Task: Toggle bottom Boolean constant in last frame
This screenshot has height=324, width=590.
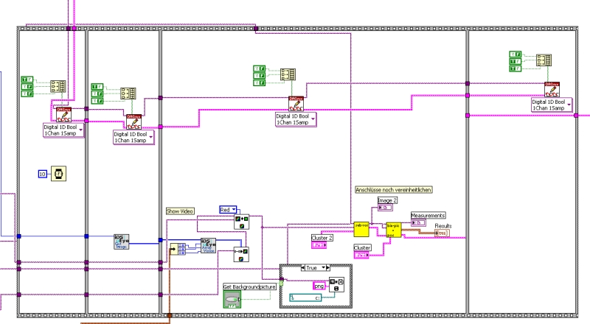Action: click(515, 68)
